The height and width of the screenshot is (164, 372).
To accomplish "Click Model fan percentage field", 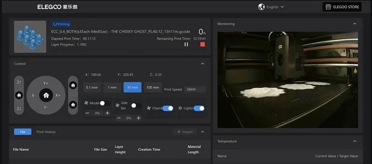I will coord(97,113).
